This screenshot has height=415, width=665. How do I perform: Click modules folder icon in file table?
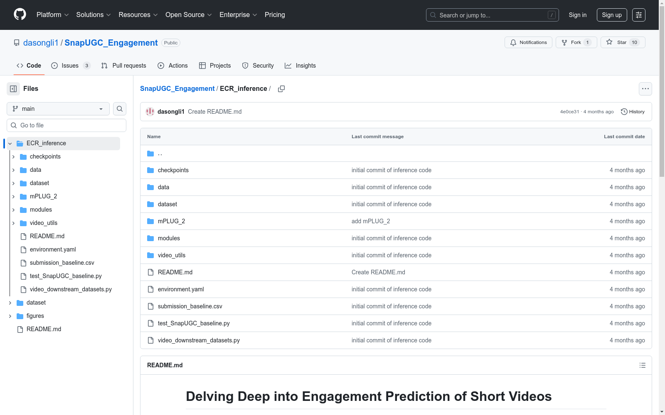pos(150,238)
